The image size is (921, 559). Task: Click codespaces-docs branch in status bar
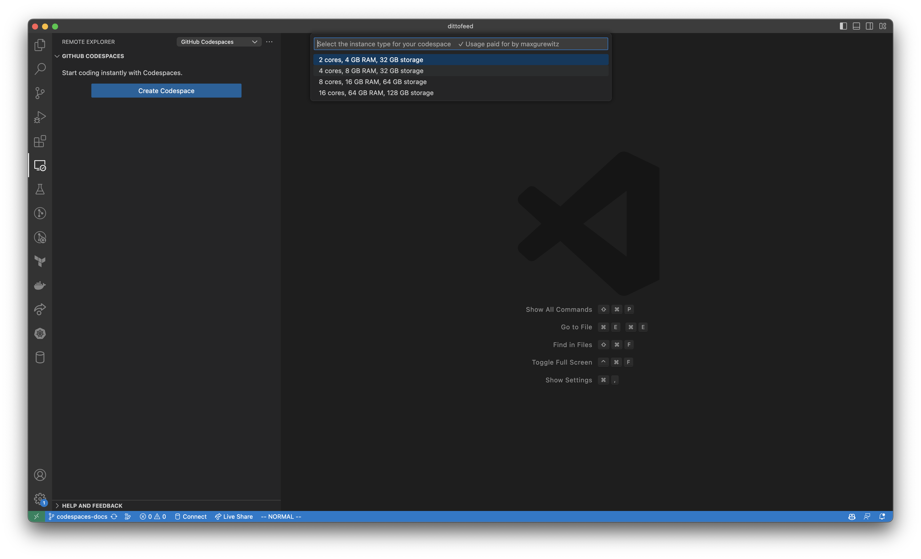78,516
